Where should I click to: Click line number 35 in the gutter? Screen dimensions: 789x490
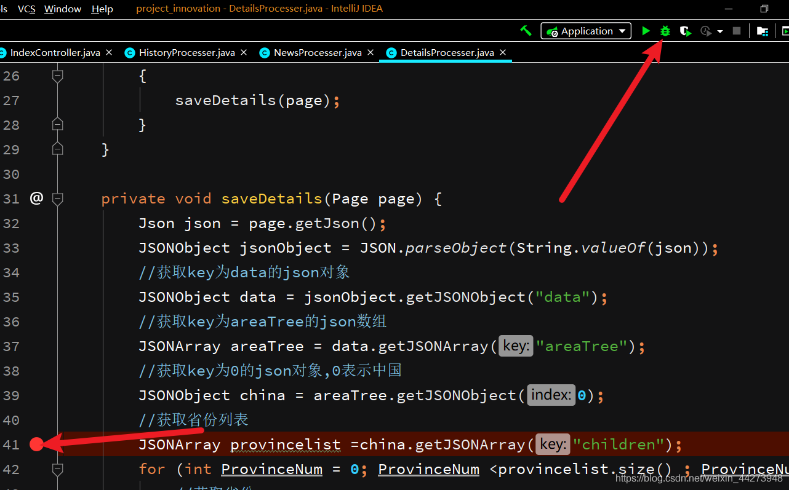point(11,297)
